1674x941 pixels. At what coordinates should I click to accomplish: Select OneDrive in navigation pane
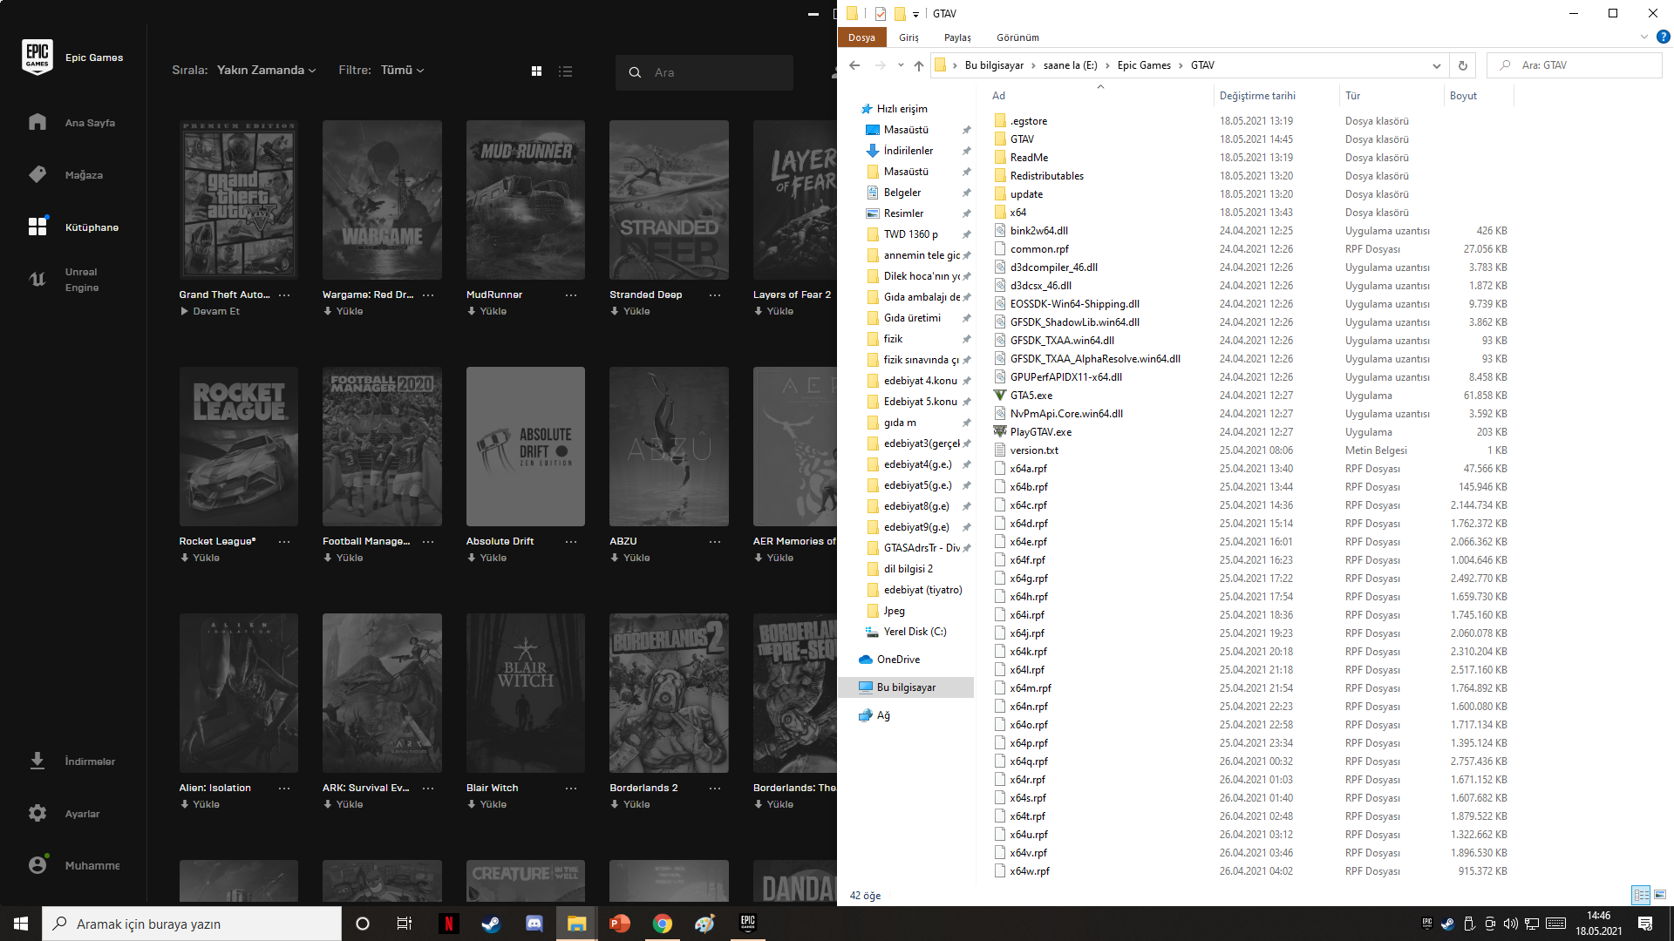point(898,660)
